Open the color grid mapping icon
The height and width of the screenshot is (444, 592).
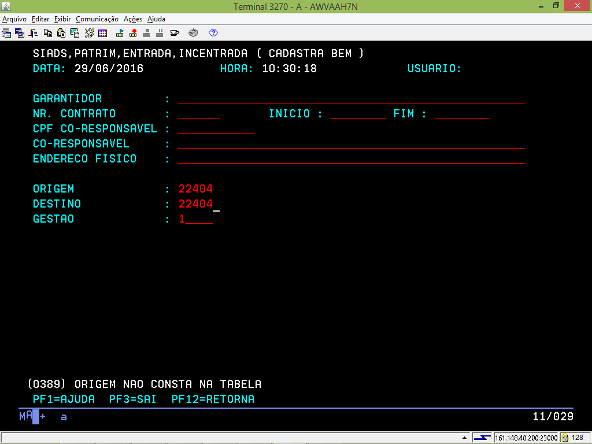tap(103, 33)
